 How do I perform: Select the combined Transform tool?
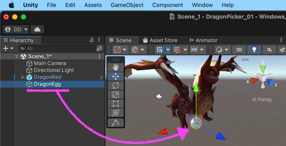tap(115, 113)
